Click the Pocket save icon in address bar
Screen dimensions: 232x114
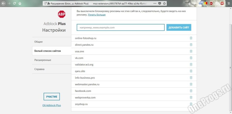pyautogui.click(x=160, y=3)
